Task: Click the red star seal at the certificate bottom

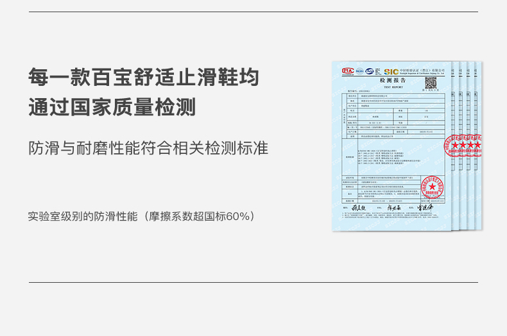Action: point(432,187)
